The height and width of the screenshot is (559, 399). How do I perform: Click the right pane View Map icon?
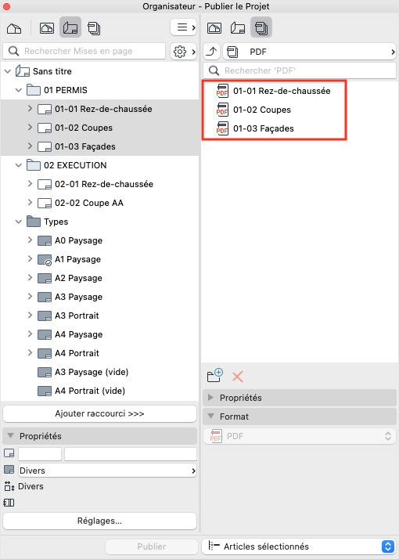click(214, 28)
